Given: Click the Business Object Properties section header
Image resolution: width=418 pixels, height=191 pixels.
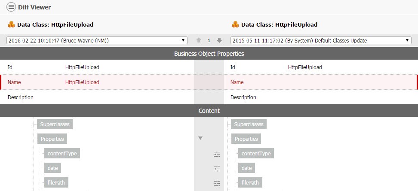Looking at the screenshot, I should click(x=209, y=54).
